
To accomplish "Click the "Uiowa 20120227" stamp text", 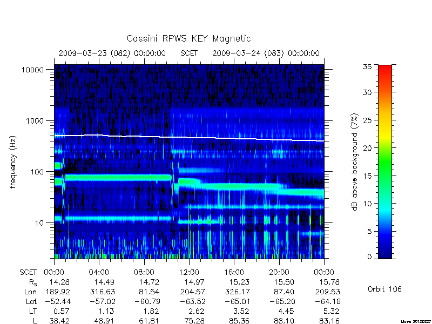I will pos(417,321).
